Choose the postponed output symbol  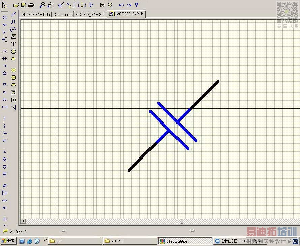tap(5, 66)
